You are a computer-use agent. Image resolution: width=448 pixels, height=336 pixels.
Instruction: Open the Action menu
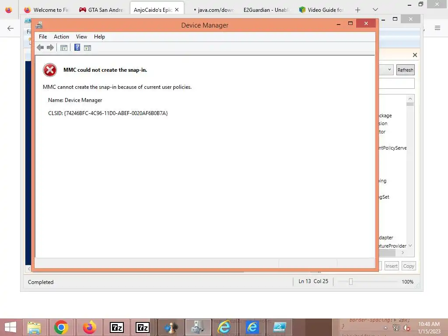61,37
